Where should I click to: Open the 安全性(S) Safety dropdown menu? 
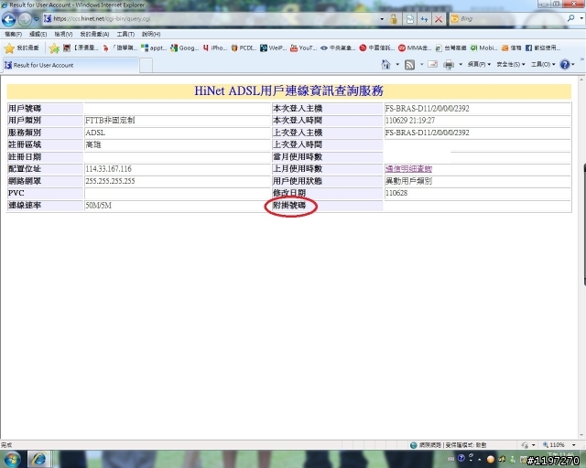(x=511, y=64)
